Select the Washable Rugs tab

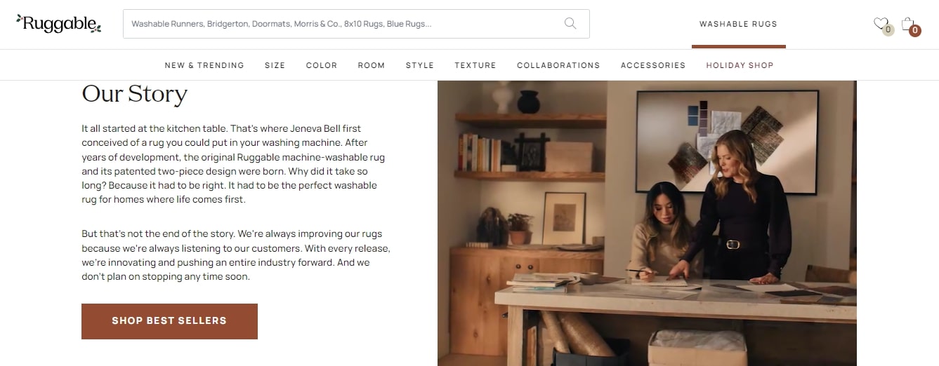pyautogui.click(x=738, y=24)
